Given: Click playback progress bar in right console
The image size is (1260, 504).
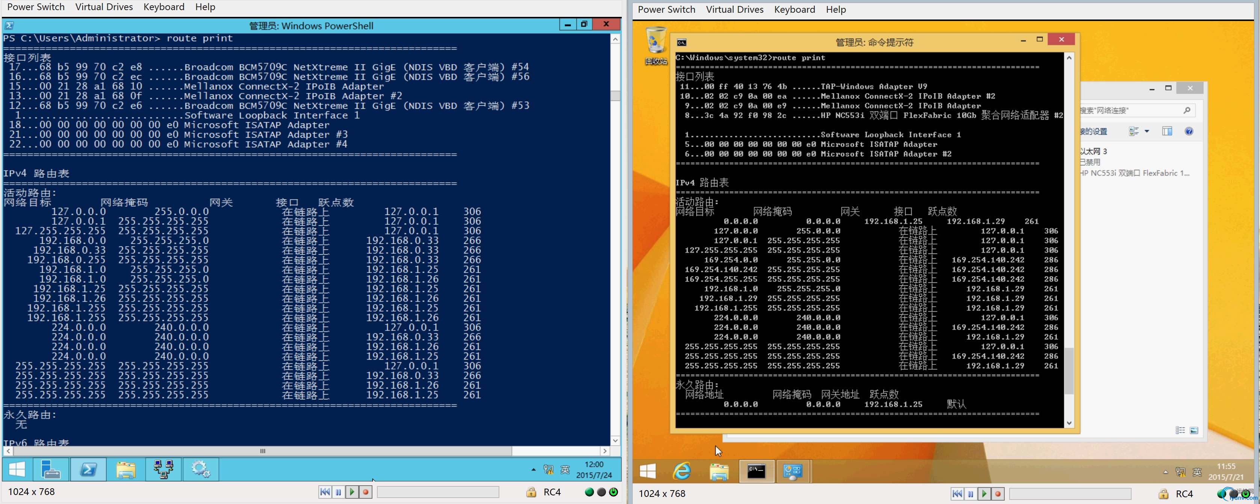Looking at the screenshot, I should (x=1070, y=494).
